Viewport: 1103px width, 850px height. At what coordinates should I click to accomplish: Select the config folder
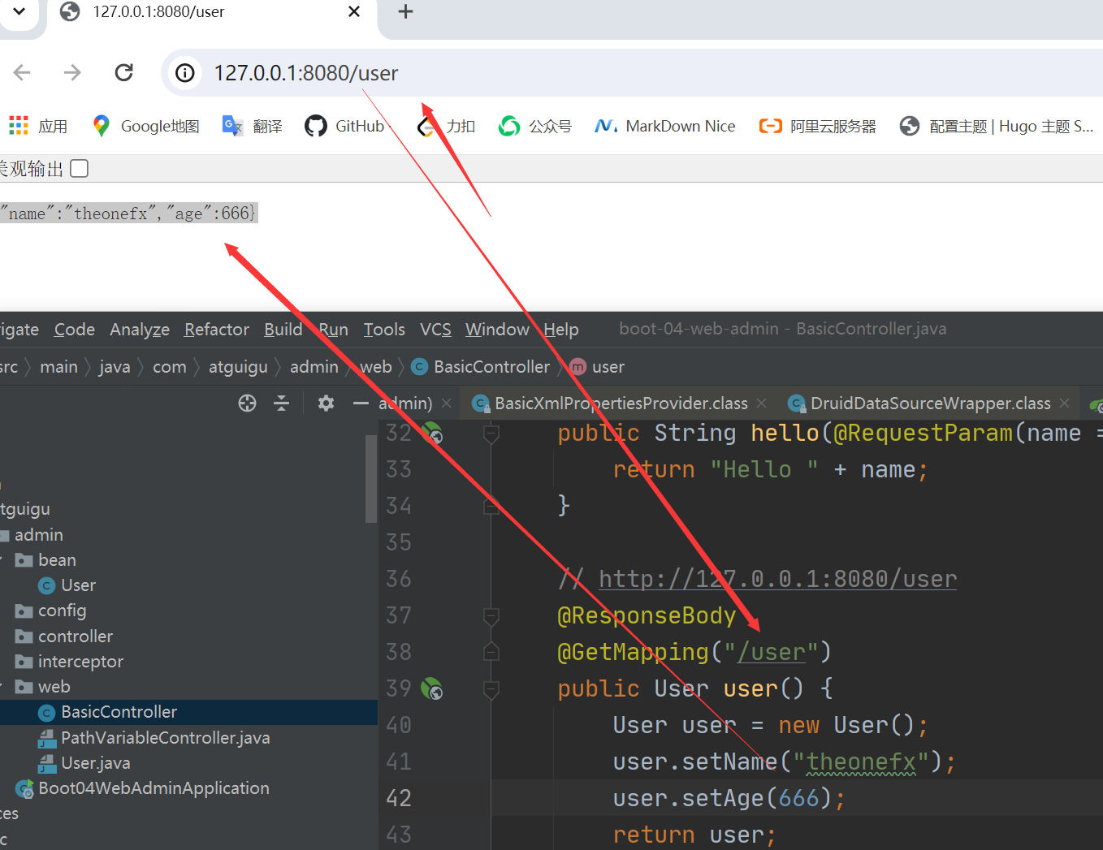(x=51, y=611)
